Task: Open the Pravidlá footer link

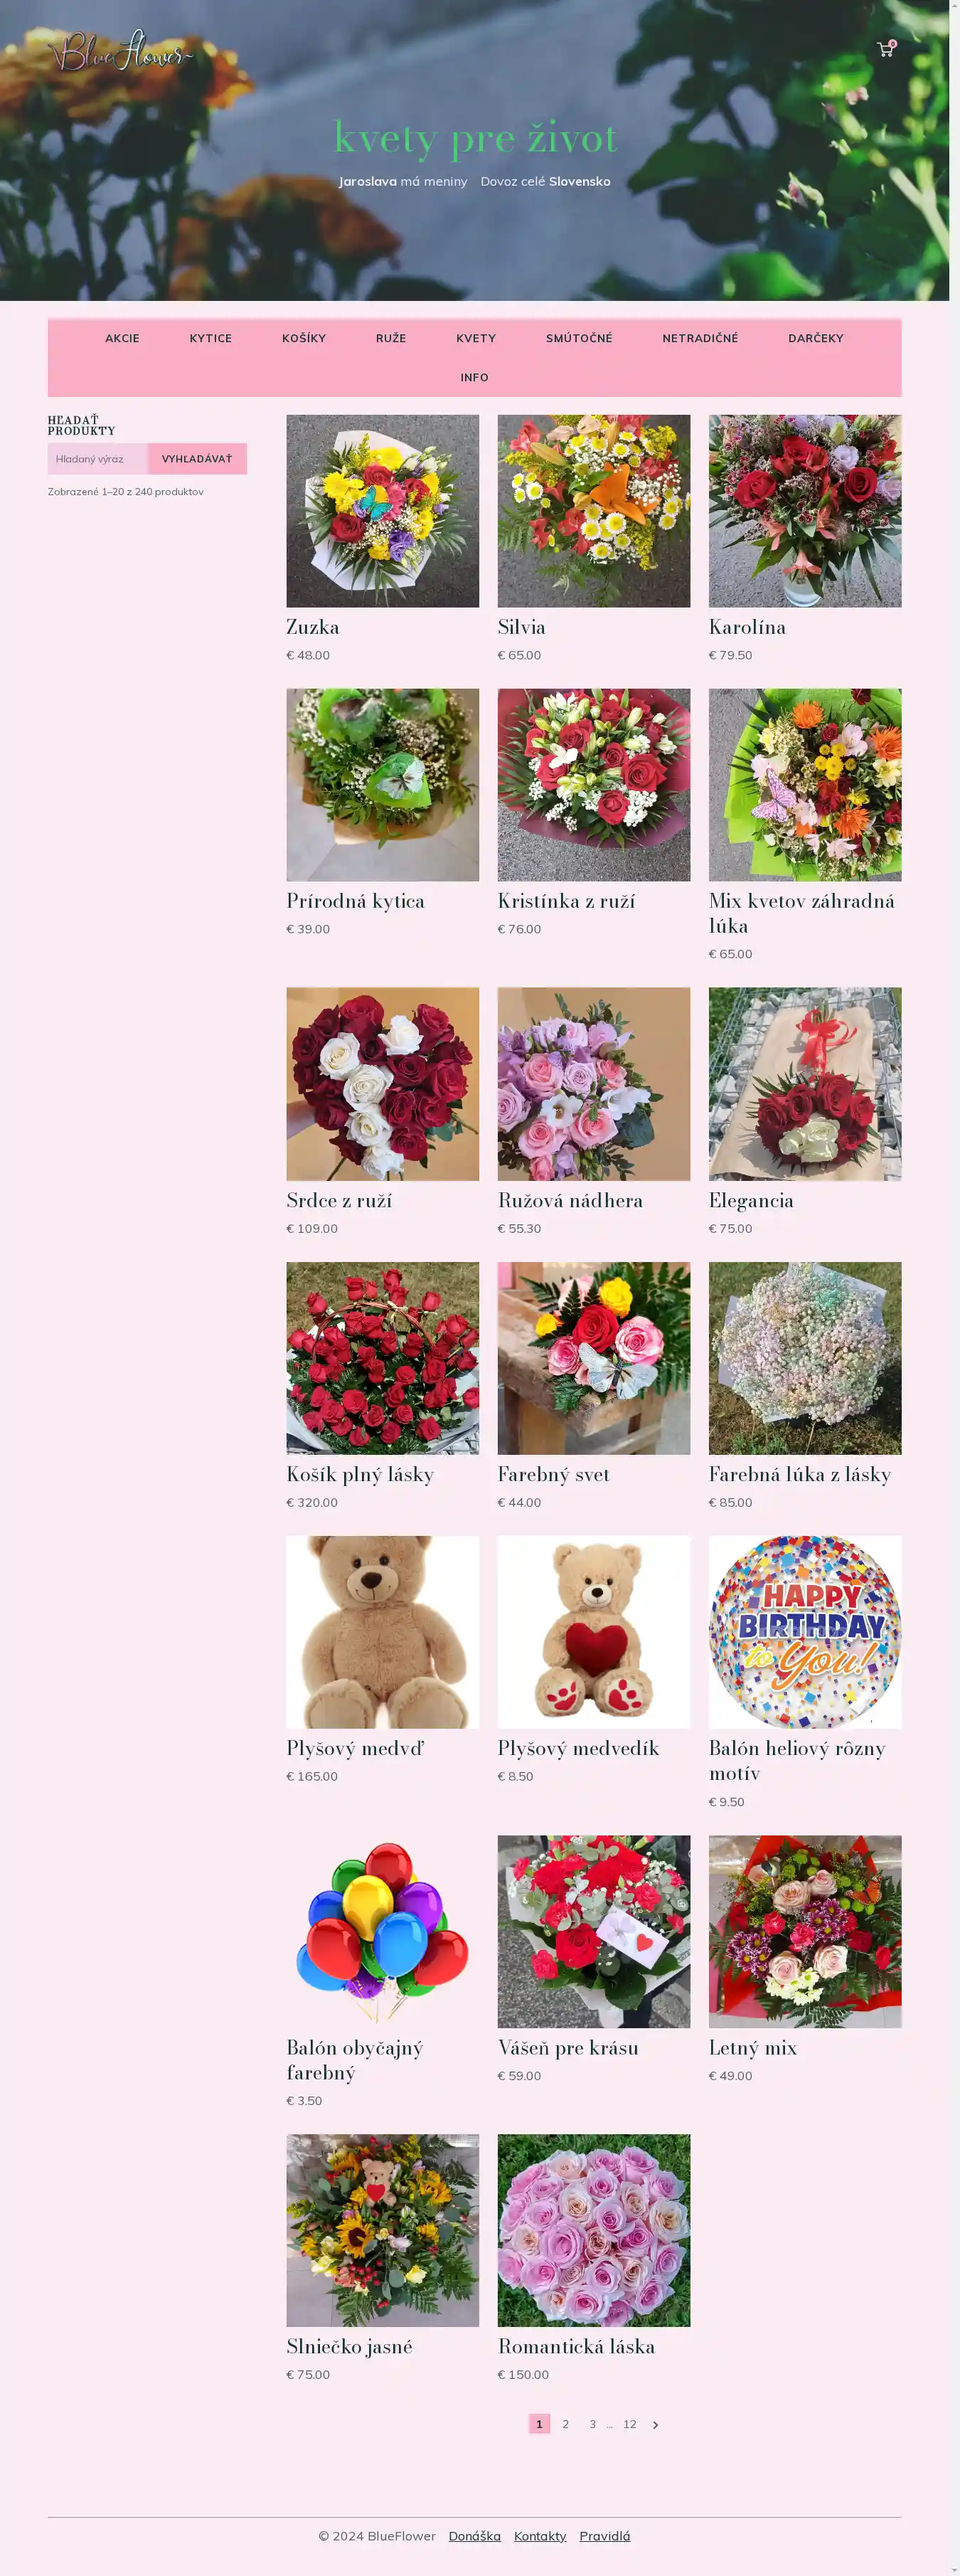Action: (x=605, y=2536)
